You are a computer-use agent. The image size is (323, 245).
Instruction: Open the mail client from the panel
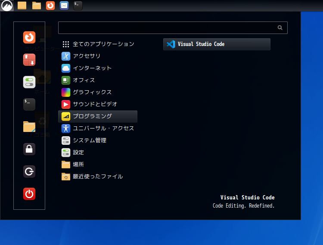point(64,6)
